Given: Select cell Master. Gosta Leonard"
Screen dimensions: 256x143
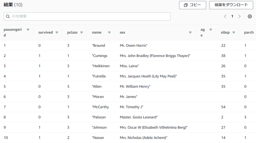Looking at the screenshot, I should coord(139,117).
